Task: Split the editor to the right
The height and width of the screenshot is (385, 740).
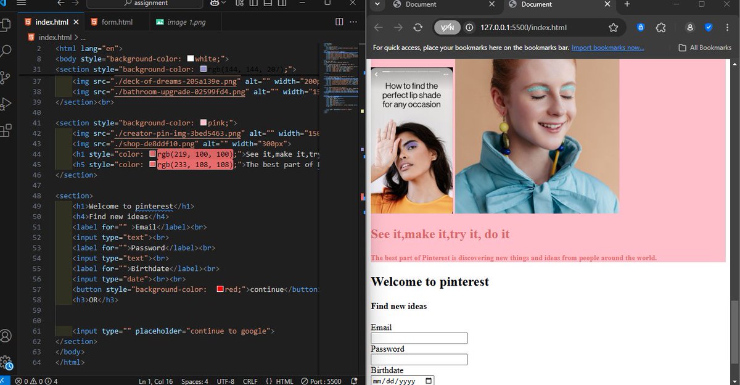Action: click(x=339, y=22)
